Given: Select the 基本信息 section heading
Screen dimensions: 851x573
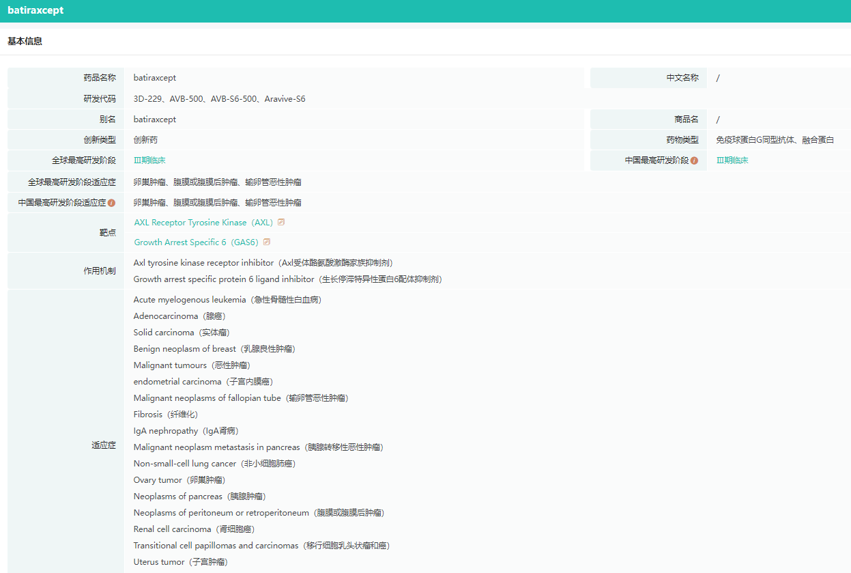Looking at the screenshot, I should coord(25,42).
